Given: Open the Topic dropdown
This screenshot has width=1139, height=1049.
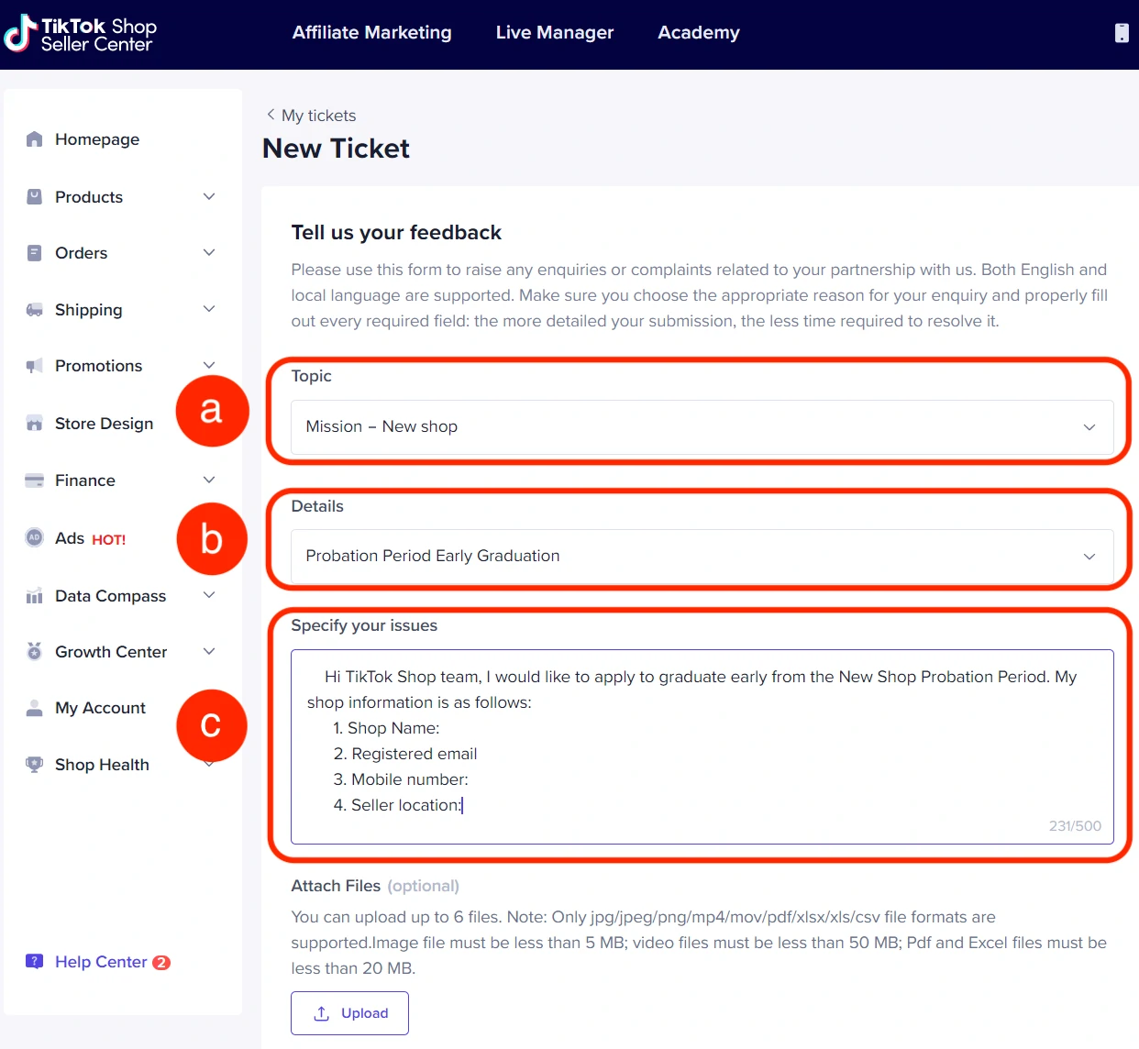Looking at the screenshot, I should point(702,426).
